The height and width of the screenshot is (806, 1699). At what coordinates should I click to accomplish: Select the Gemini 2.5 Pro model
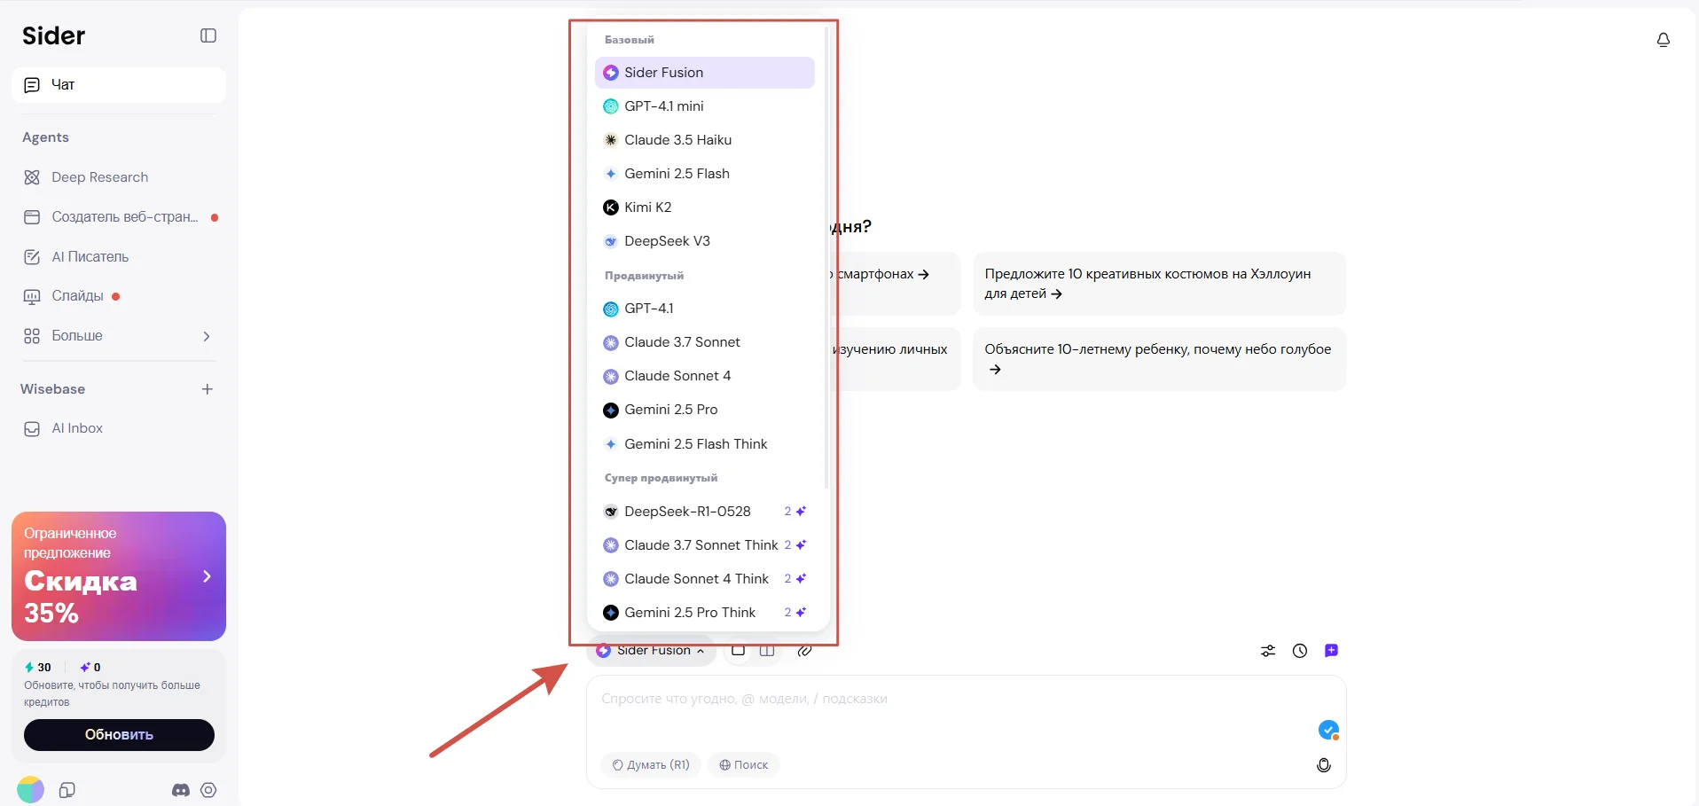705,410
